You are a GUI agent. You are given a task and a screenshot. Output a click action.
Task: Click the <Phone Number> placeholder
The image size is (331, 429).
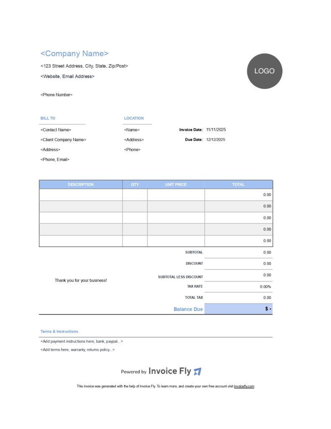pos(56,95)
